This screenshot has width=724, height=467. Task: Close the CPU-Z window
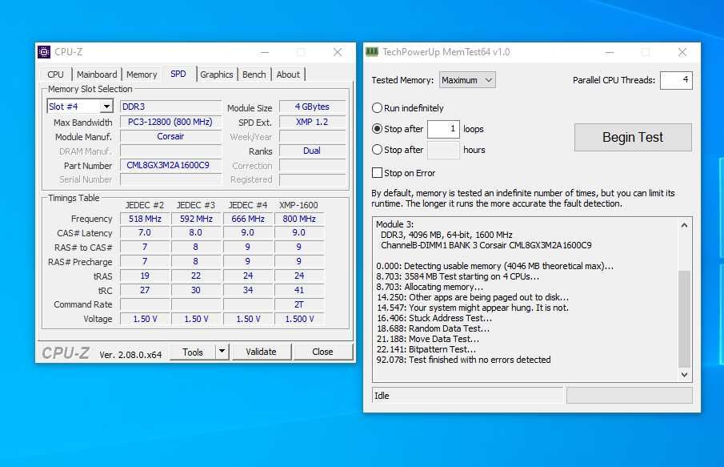(338, 52)
